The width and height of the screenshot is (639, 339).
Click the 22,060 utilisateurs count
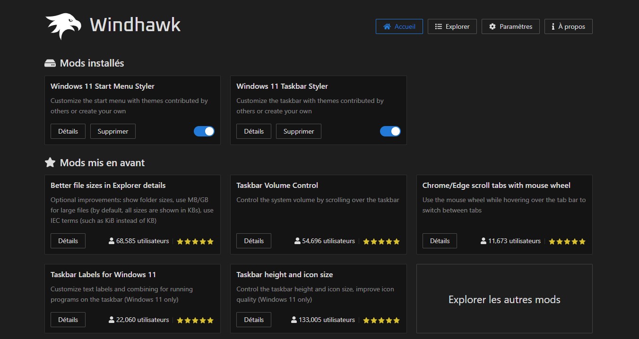(143, 320)
